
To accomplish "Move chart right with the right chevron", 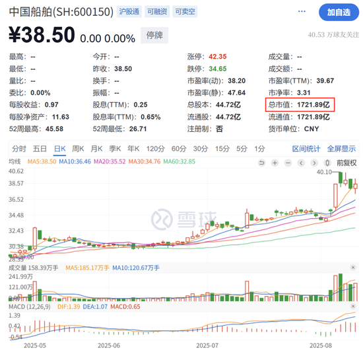I will tap(314, 163).
